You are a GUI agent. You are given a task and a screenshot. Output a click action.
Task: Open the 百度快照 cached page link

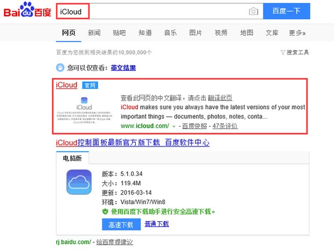(x=194, y=126)
